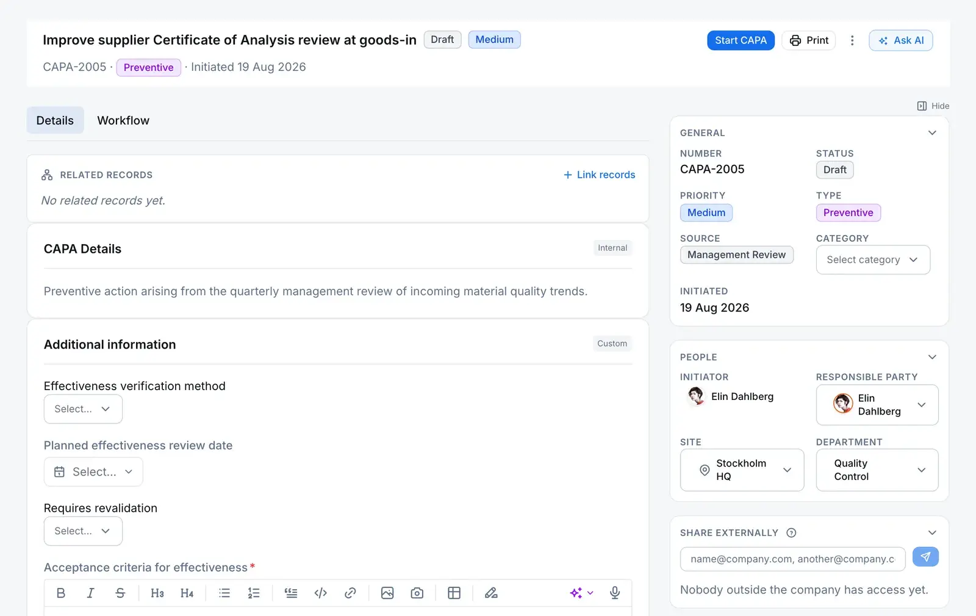The image size is (976, 616).
Task: Open the three-dot more options menu
Action: (852, 40)
